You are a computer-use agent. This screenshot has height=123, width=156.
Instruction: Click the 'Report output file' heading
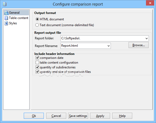click(48, 33)
